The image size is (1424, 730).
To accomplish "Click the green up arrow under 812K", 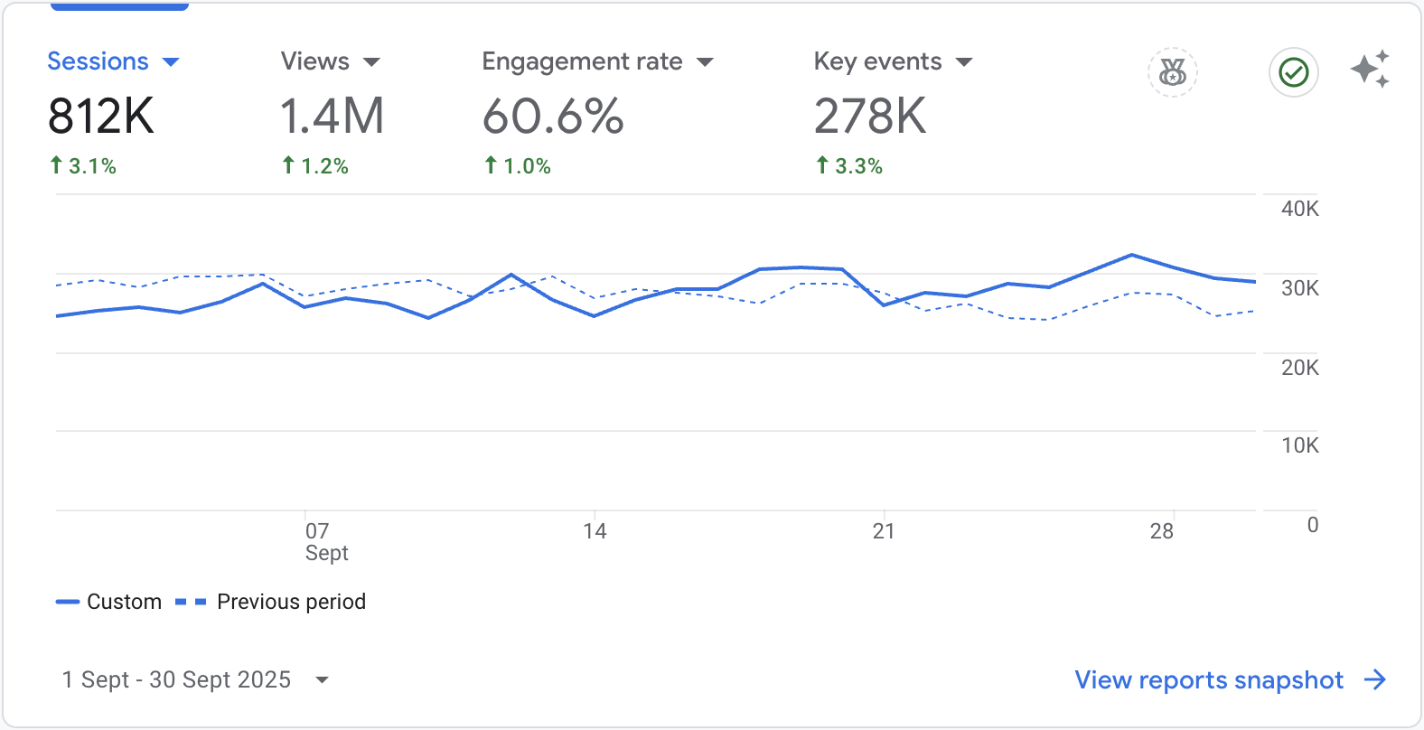I will [x=56, y=164].
